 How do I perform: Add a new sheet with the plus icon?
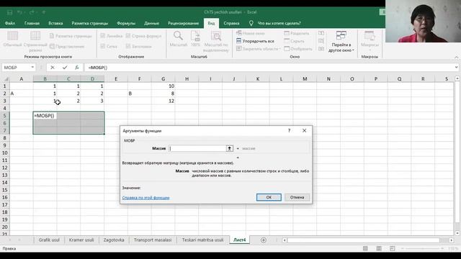click(264, 240)
